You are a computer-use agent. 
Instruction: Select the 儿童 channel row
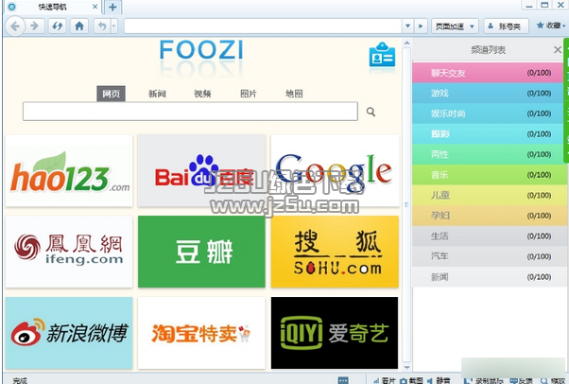(x=488, y=195)
